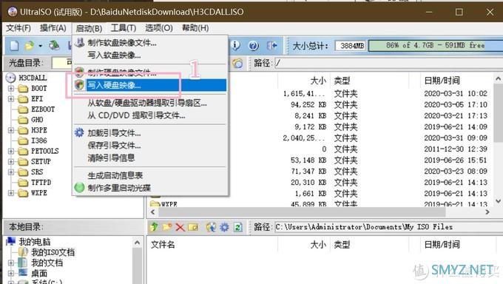Click the gear icon beside 加载引导文件

(x=79, y=132)
